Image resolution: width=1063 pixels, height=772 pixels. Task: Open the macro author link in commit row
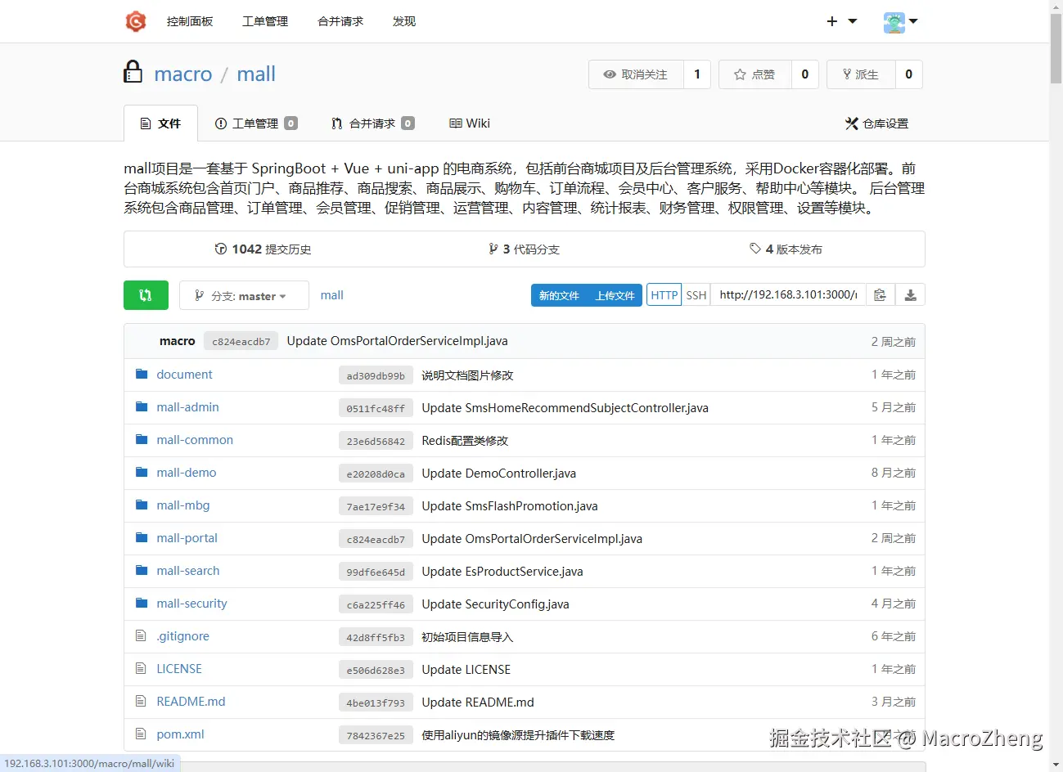point(178,341)
